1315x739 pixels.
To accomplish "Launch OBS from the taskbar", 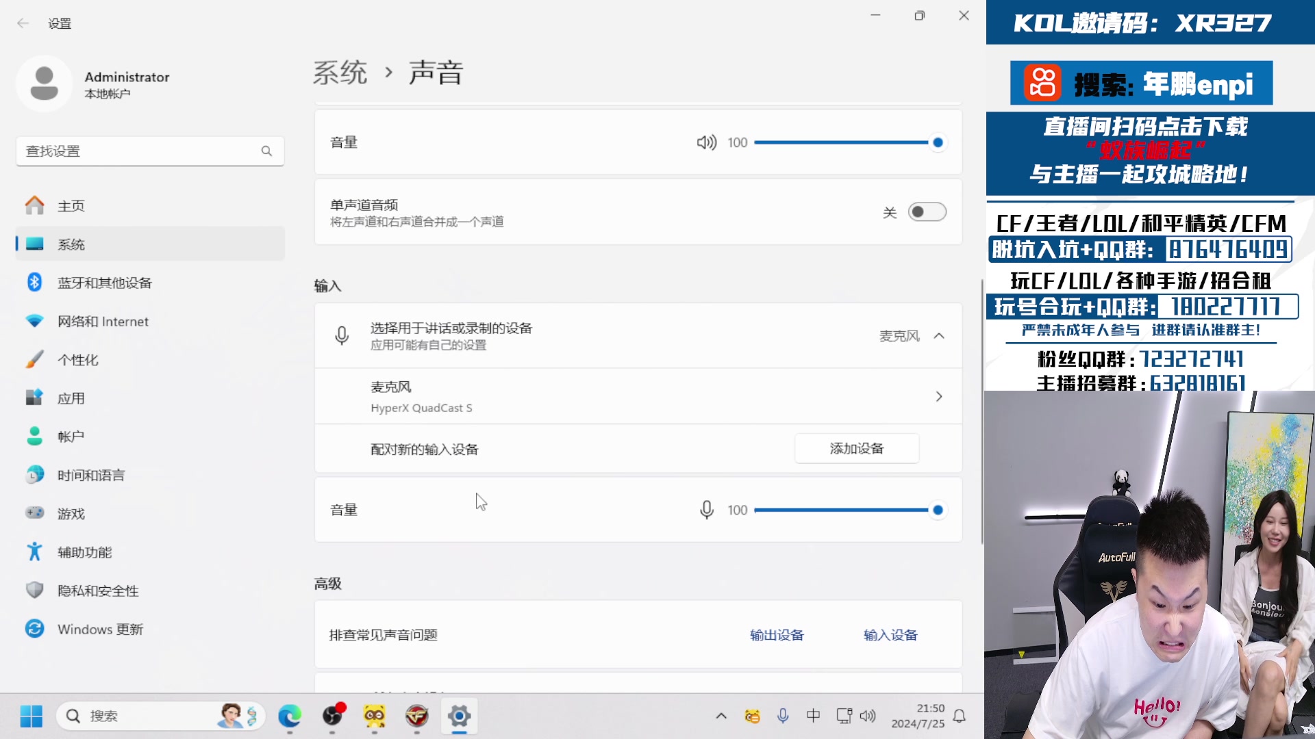I will 333,716.
